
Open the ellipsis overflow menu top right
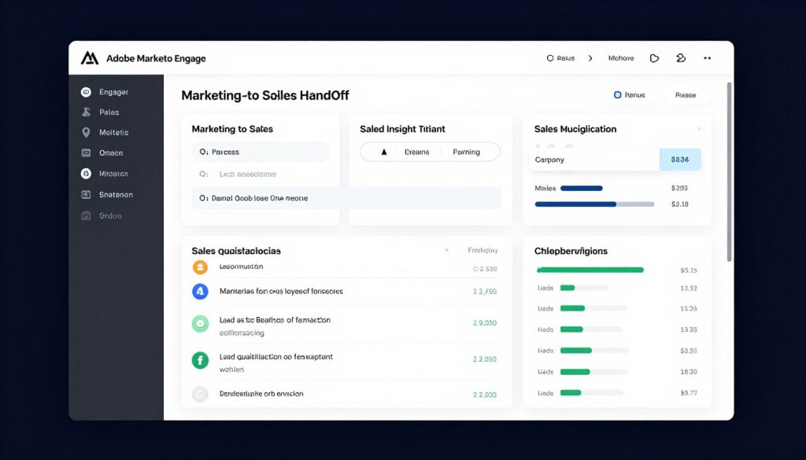click(707, 57)
